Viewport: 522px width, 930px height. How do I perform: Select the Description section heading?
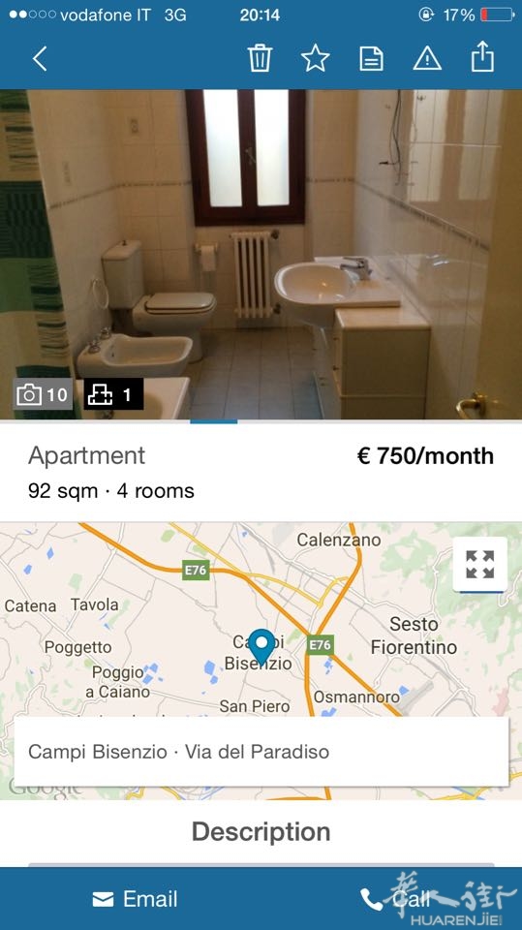[261, 831]
